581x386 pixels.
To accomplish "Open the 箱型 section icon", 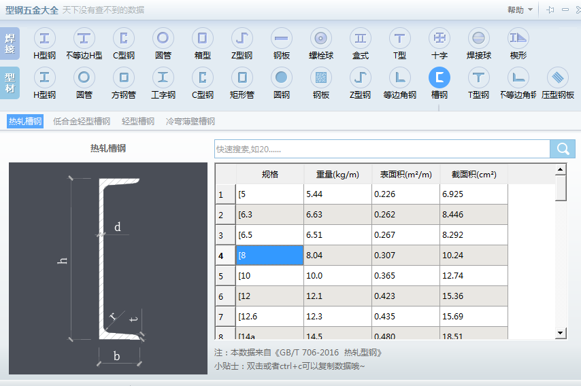I will [x=203, y=38].
